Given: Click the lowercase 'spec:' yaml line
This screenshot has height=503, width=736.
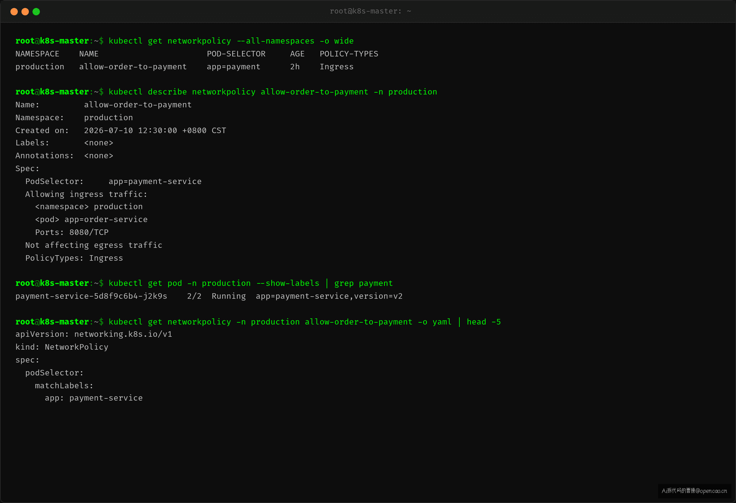Looking at the screenshot, I should [x=27, y=360].
